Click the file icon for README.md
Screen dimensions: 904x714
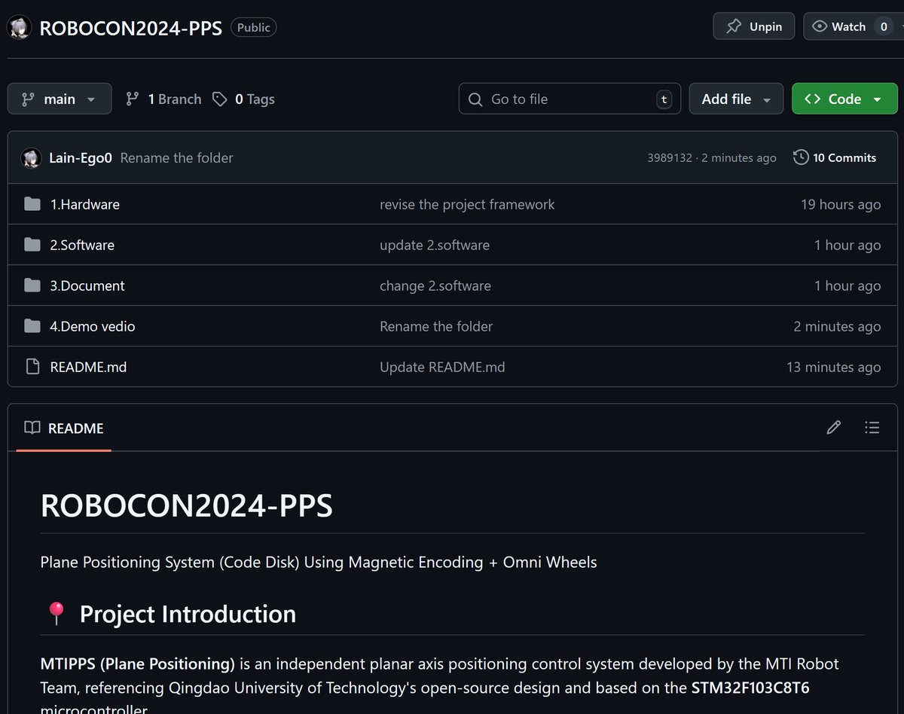pos(32,367)
